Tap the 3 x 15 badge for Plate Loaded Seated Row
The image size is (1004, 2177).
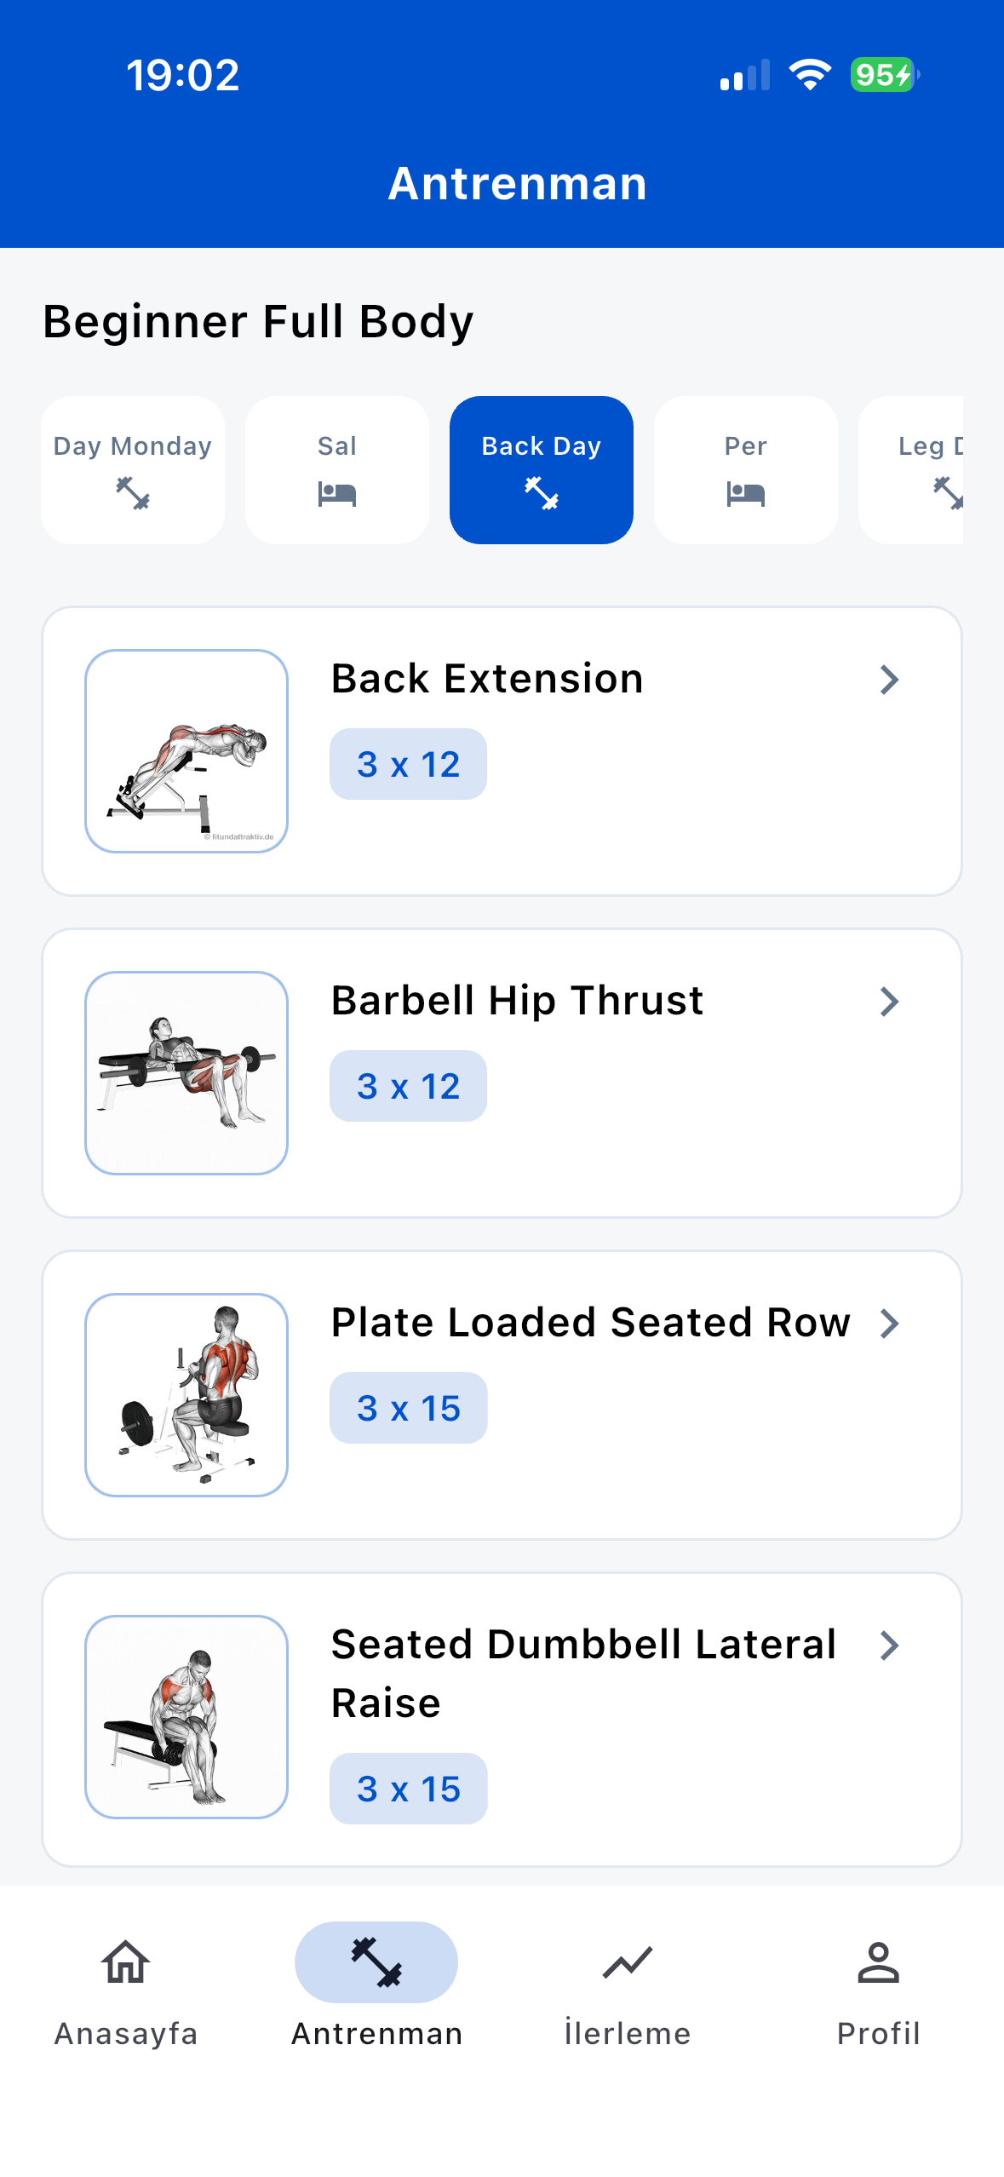409,1408
